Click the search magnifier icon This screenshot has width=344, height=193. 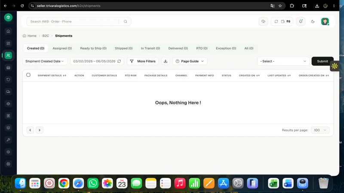tap(125, 21)
